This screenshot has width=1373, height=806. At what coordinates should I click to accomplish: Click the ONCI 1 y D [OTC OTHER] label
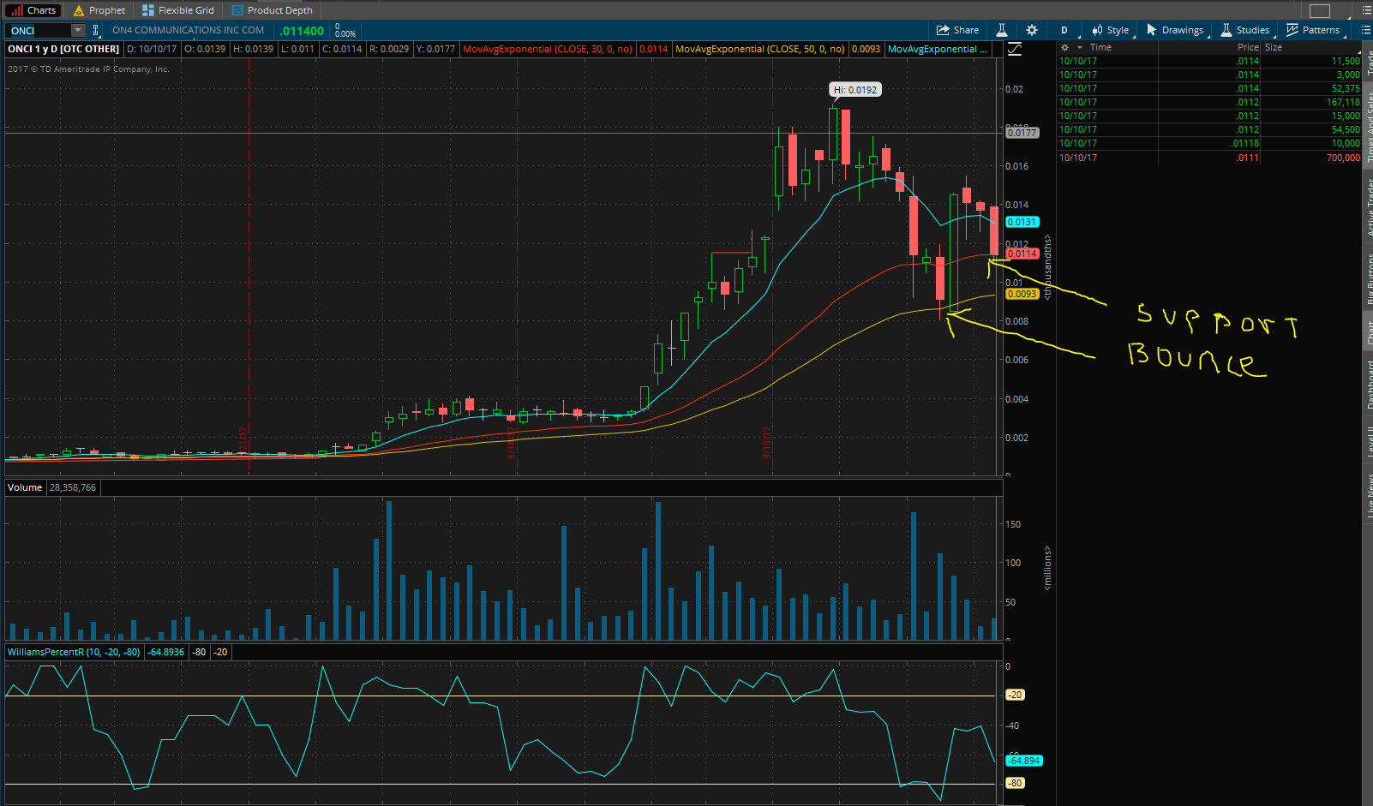point(63,49)
